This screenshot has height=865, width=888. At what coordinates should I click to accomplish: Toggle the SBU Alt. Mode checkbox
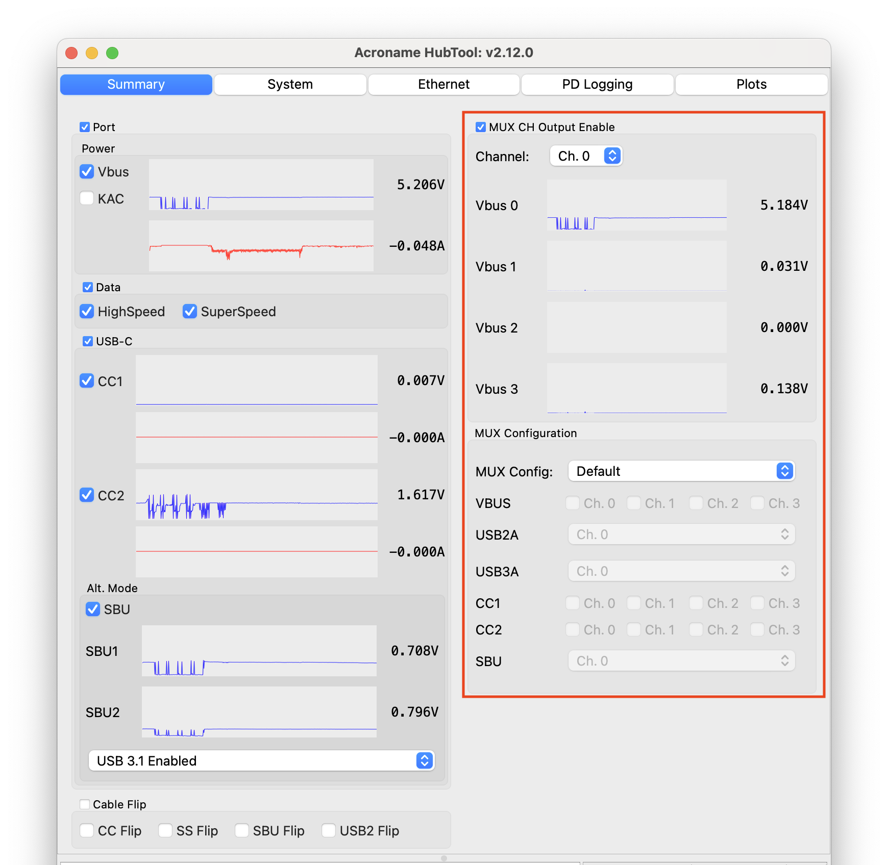(x=93, y=609)
